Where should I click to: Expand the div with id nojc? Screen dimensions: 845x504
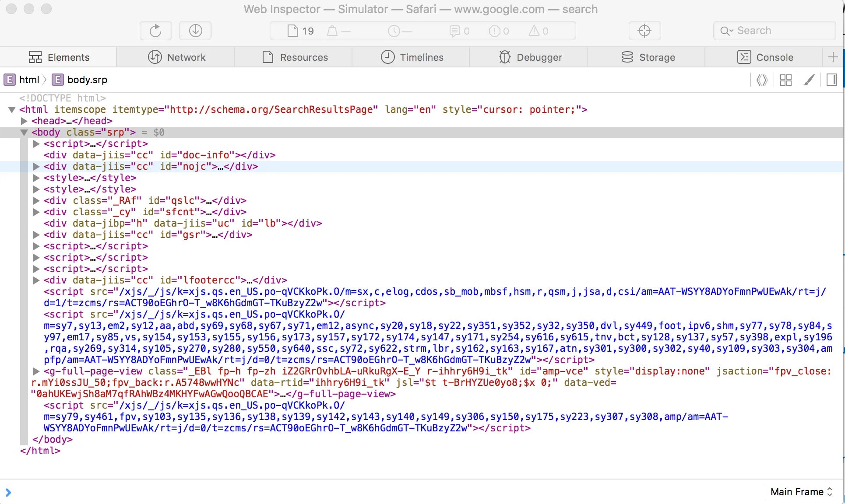pyautogui.click(x=37, y=166)
